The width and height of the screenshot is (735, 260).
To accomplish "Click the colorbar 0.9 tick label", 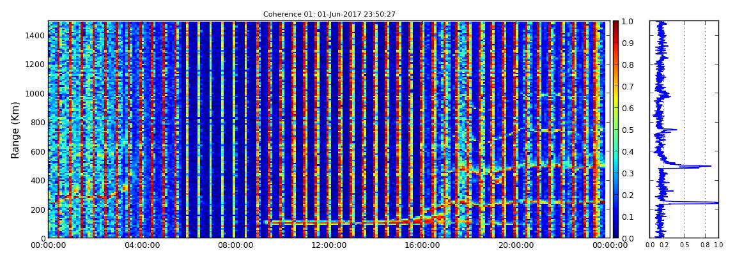I will 627,43.
